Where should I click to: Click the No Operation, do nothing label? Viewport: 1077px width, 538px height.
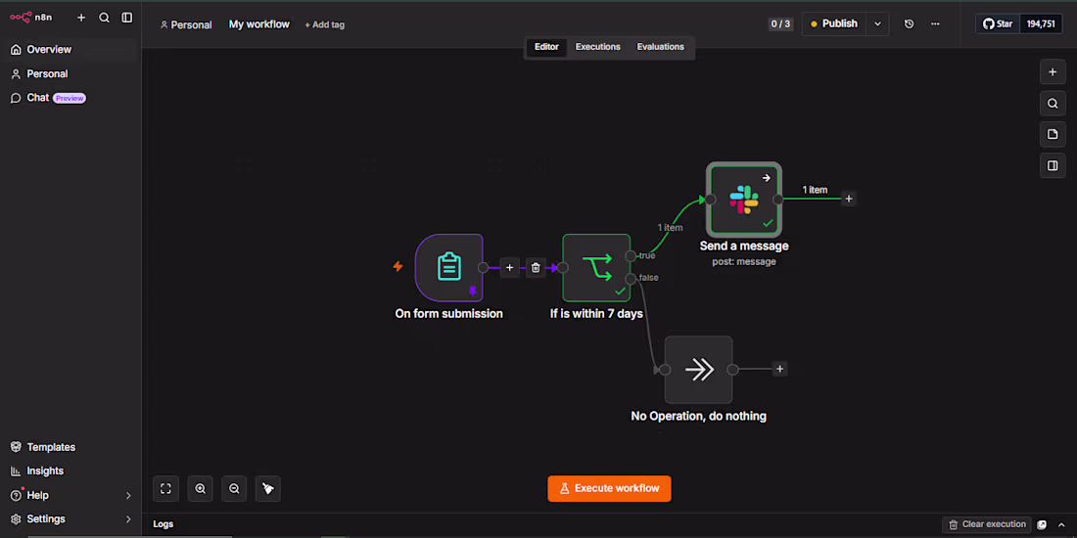click(698, 416)
